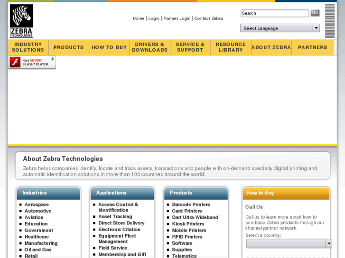Open Access Control & Identification link
Screen dimensions: 345x258
coord(118,207)
